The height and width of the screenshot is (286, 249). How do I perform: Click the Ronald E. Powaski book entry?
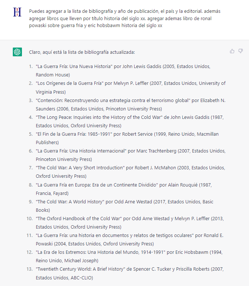110,235
